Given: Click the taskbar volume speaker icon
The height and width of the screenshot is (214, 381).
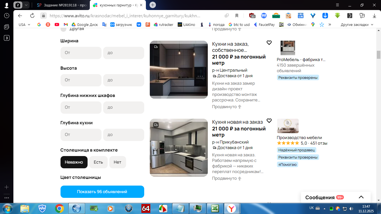Looking at the screenshot, I should 351,208.
